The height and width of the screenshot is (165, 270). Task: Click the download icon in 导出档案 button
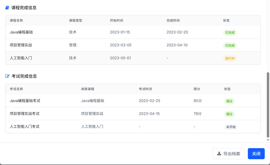[x=219, y=154]
